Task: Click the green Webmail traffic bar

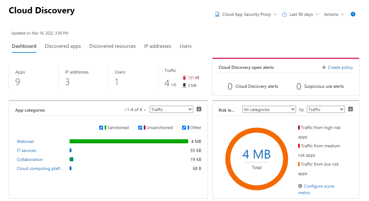Action: (x=129, y=141)
